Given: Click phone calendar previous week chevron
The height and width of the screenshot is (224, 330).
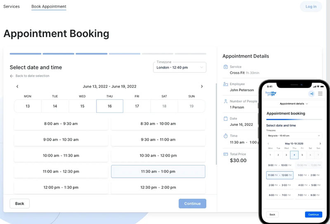Looking at the screenshot, I should (x=268, y=144).
